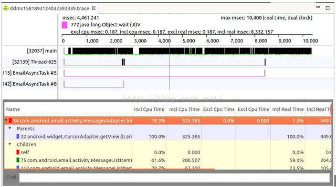This screenshot has width=336, height=187.
Task: Click the Thread-625 black timeline block
Action: (x=123, y=62)
